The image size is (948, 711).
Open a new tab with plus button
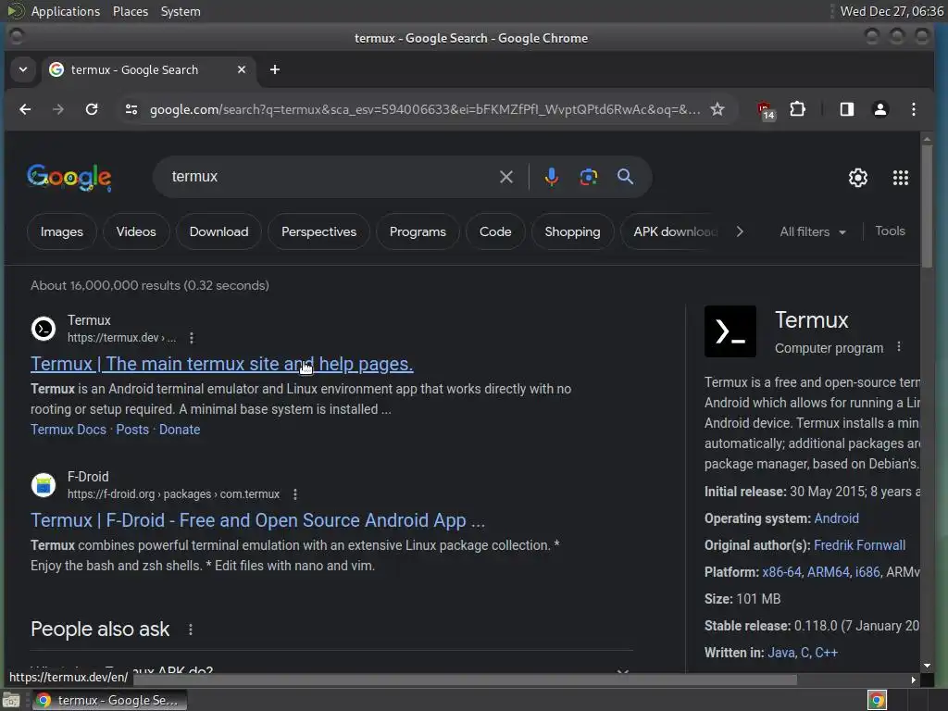click(x=274, y=69)
